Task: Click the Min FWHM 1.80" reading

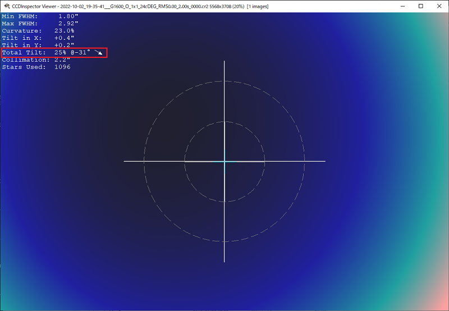Action: tap(40, 16)
